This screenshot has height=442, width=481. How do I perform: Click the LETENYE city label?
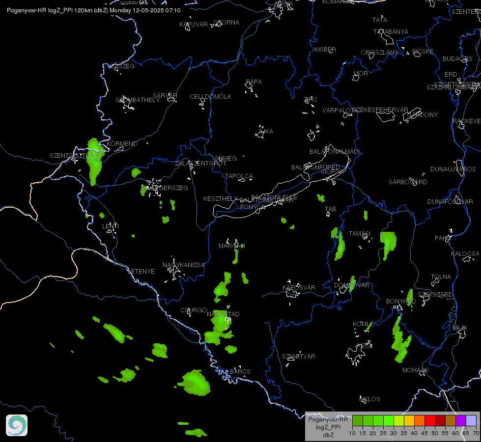pos(141,272)
